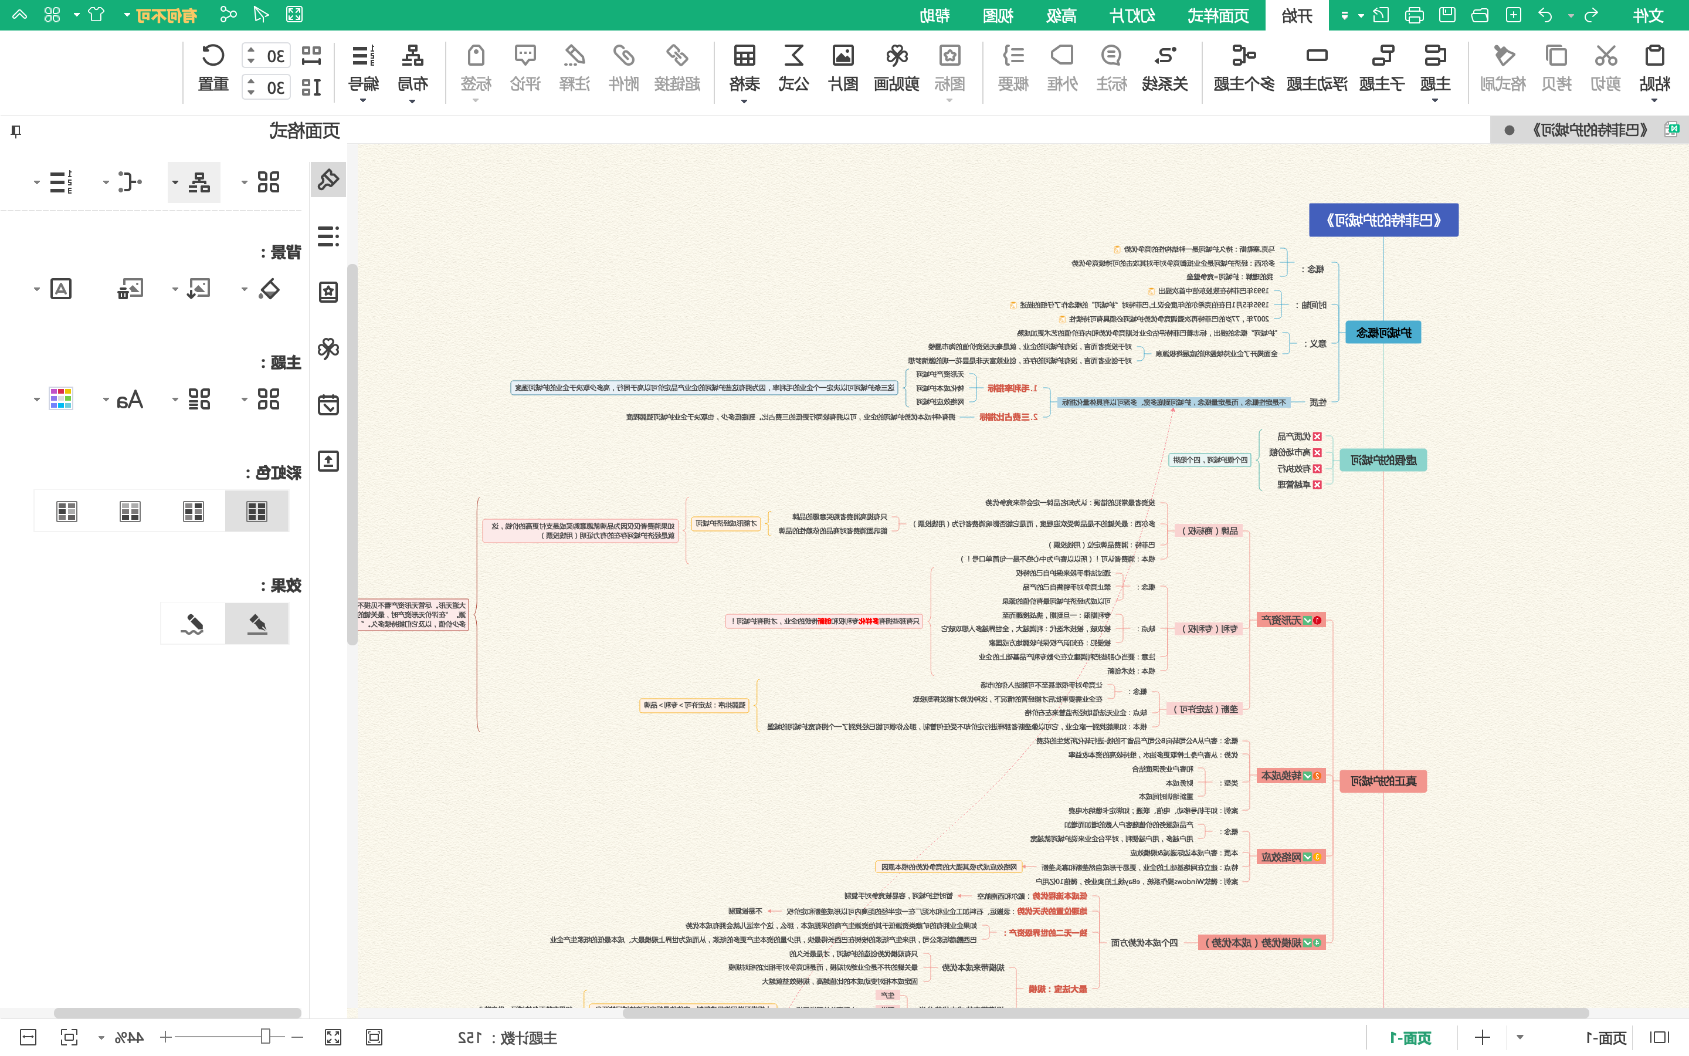Select the last rainbow color option
This screenshot has height=1056, width=1689.
(x=66, y=511)
